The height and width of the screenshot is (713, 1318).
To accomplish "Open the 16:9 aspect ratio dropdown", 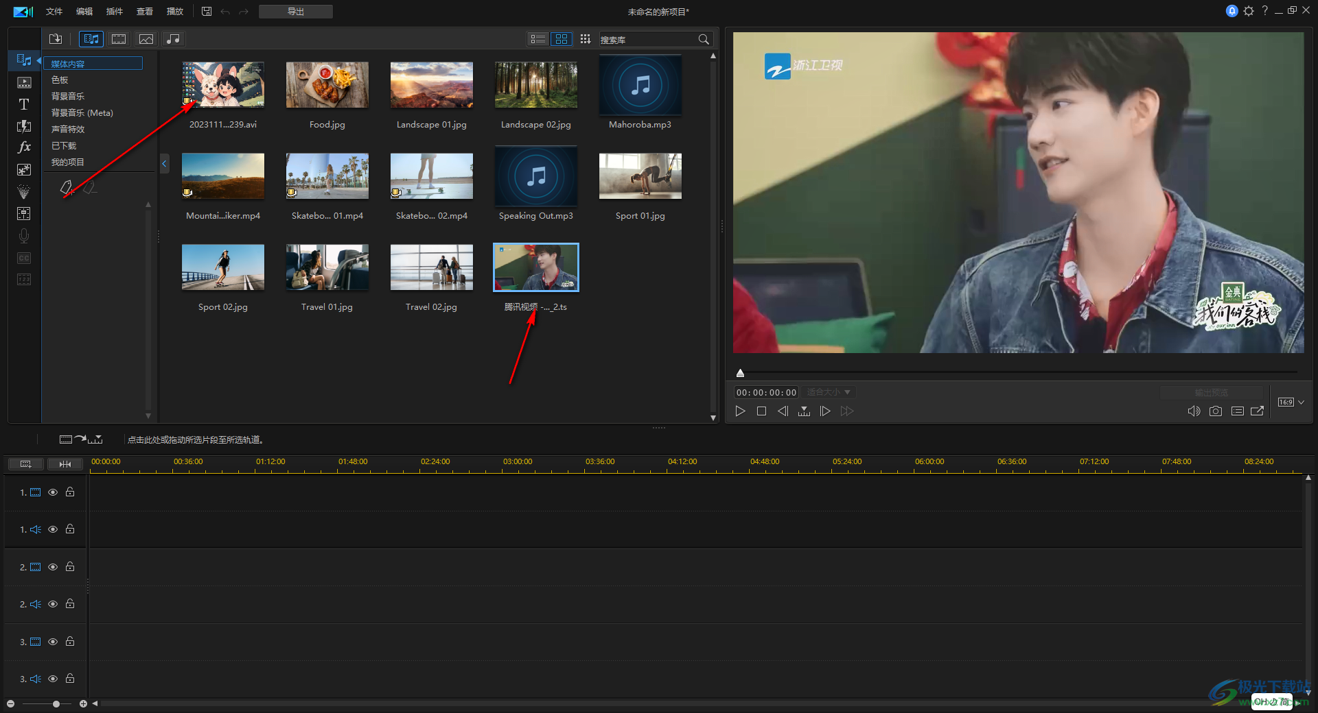I will point(1291,402).
